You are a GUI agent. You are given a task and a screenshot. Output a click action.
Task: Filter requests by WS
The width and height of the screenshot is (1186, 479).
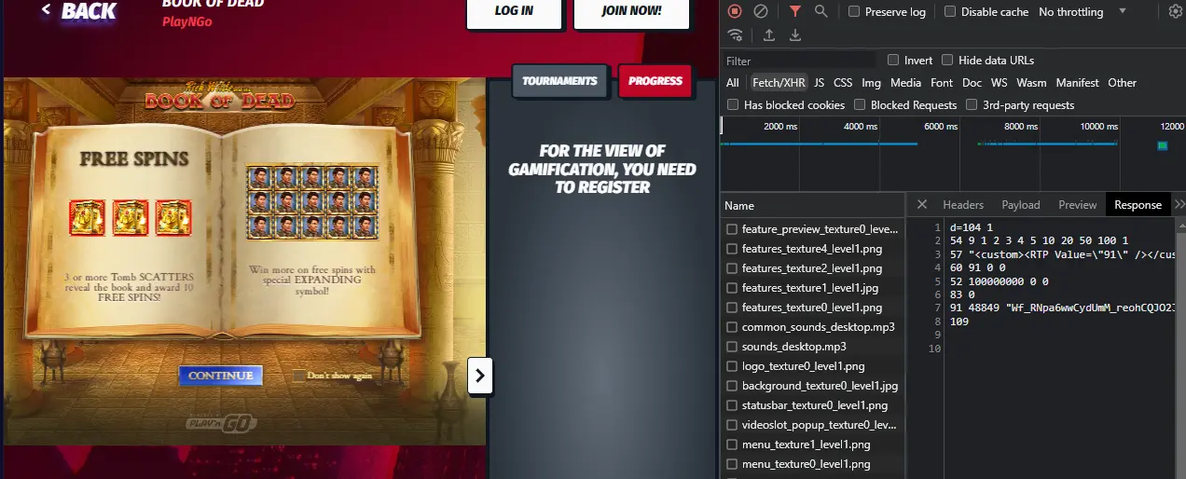click(999, 82)
